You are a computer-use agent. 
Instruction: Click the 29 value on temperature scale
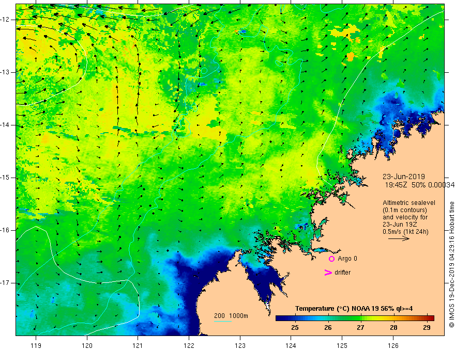[x=426, y=328]
